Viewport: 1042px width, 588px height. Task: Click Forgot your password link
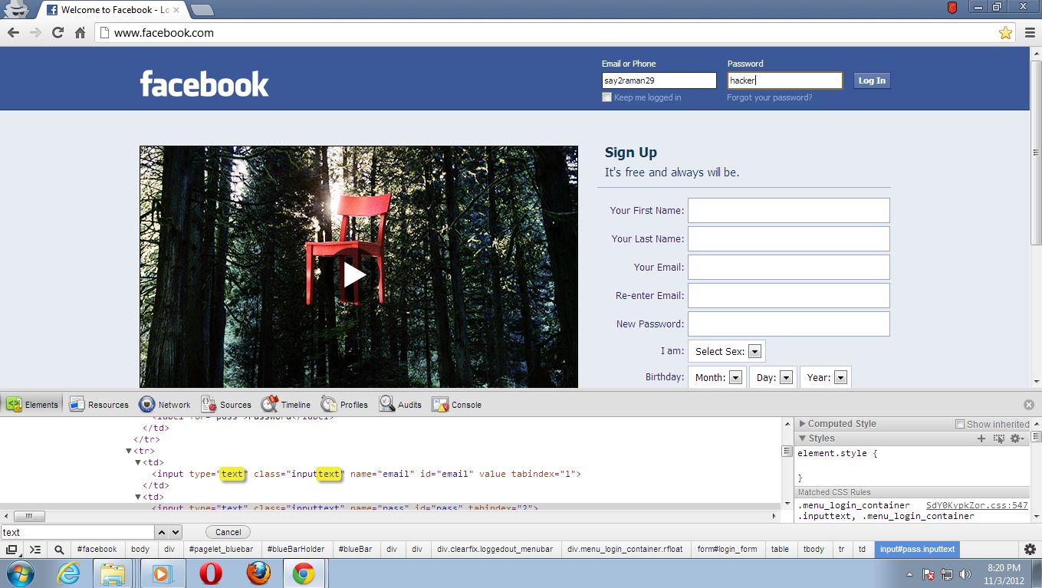pos(769,97)
